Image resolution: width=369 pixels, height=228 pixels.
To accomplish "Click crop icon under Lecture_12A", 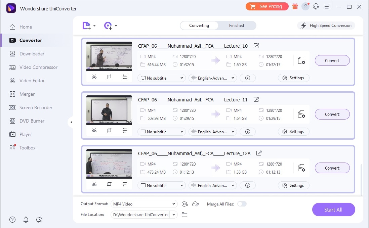I will point(109,184).
